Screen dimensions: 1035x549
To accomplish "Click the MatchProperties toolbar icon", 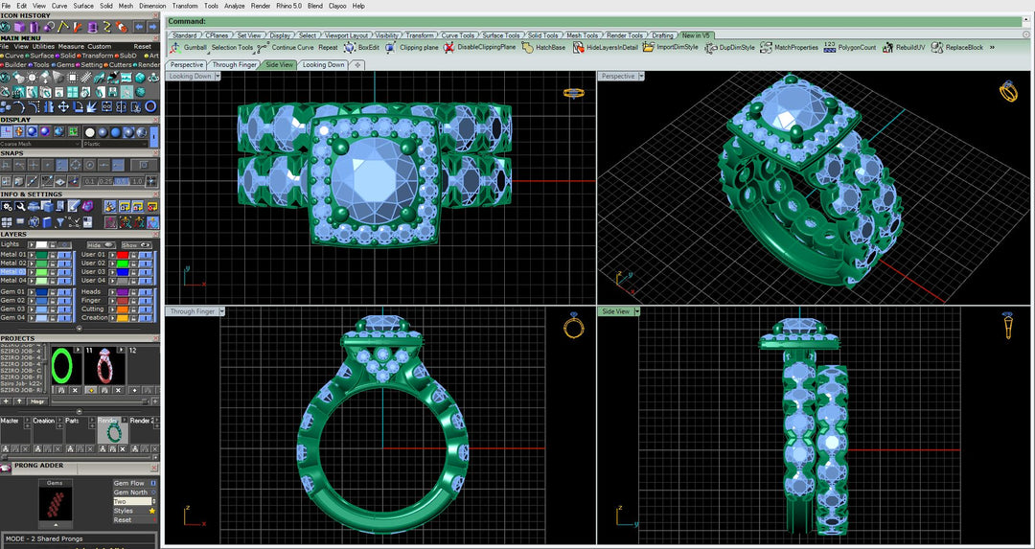I will coord(766,47).
